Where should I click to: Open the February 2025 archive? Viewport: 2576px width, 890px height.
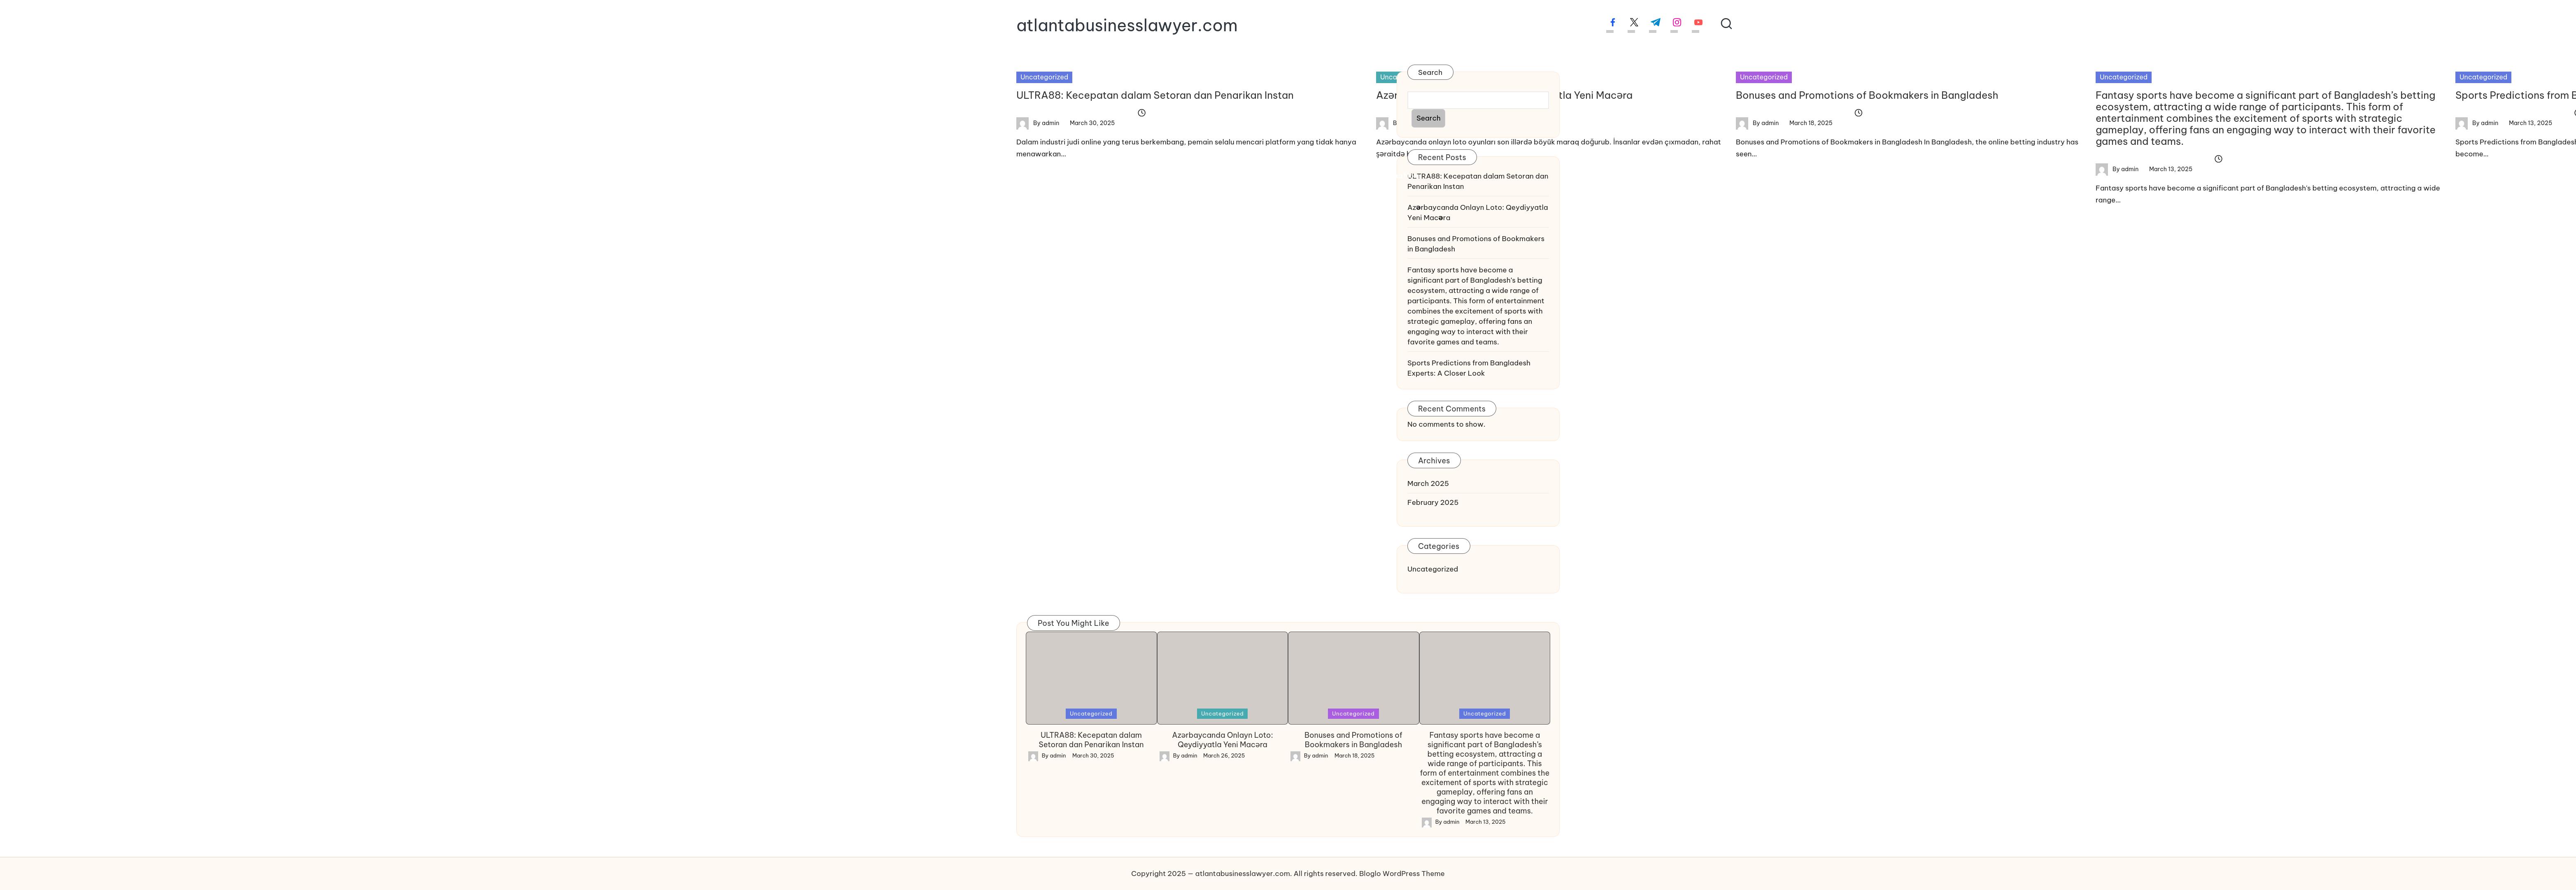[x=1433, y=503]
